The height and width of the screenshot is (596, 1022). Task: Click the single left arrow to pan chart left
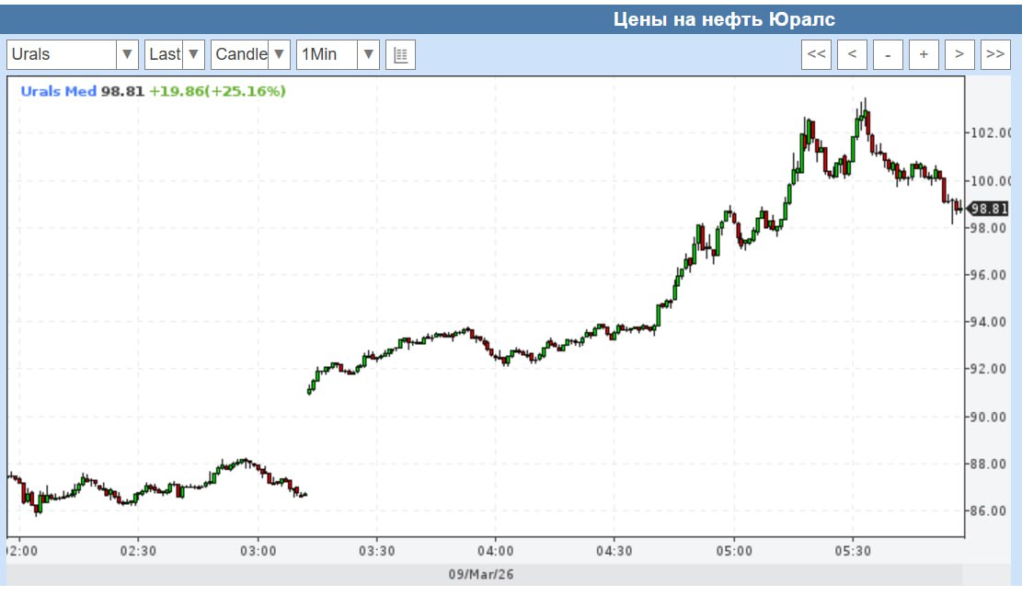pos(853,54)
